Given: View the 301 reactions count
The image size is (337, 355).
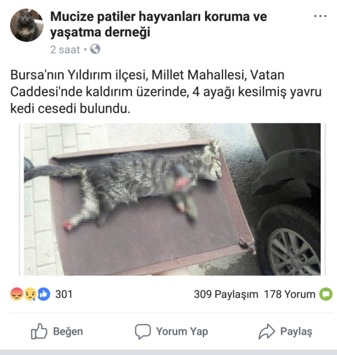Looking at the screenshot, I should click(x=64, y=294).
